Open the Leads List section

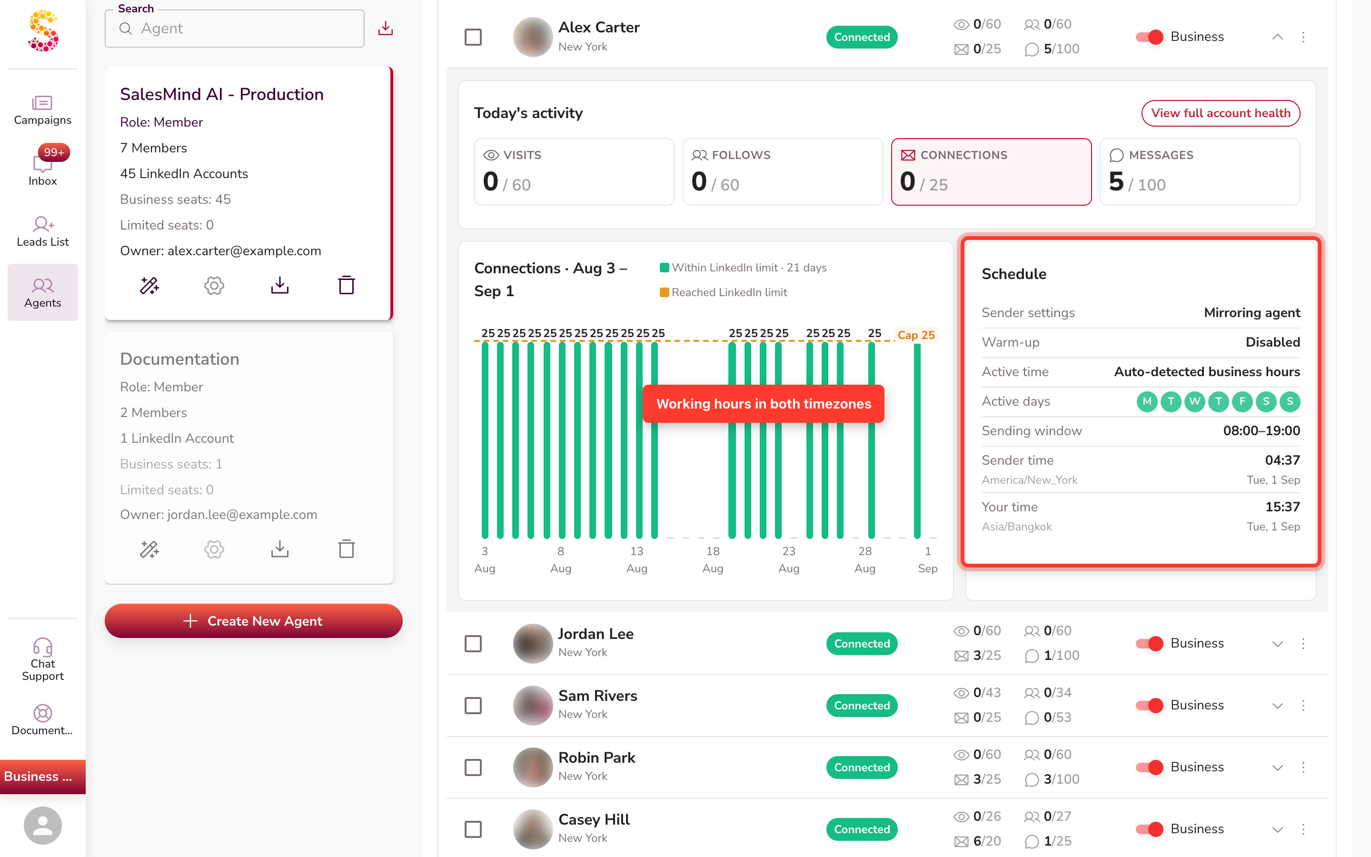(x=42, y=231)
